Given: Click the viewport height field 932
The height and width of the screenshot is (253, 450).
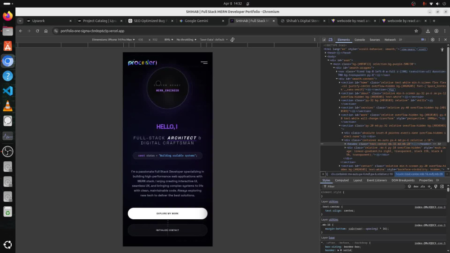Looking at the screenshot, I should [155, 40].
